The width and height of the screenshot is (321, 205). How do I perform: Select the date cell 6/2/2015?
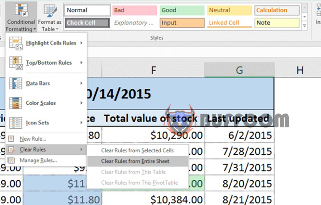coord(239,135)
